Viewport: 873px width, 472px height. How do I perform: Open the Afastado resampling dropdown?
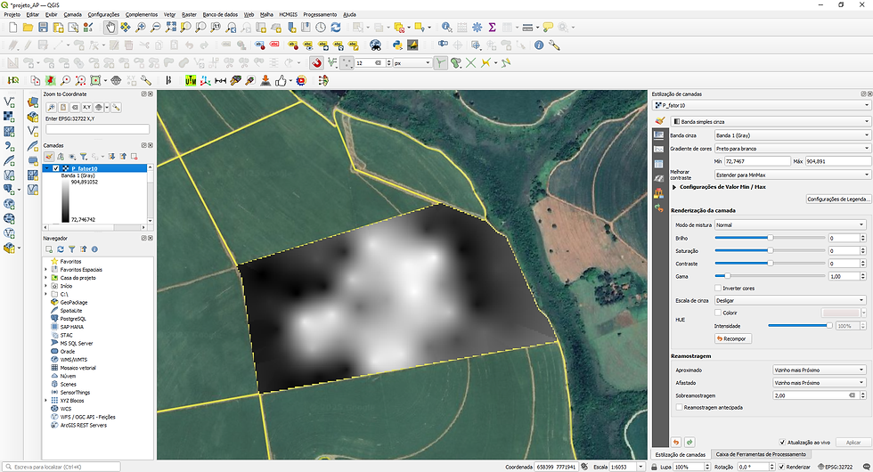[x=820, y=383]
